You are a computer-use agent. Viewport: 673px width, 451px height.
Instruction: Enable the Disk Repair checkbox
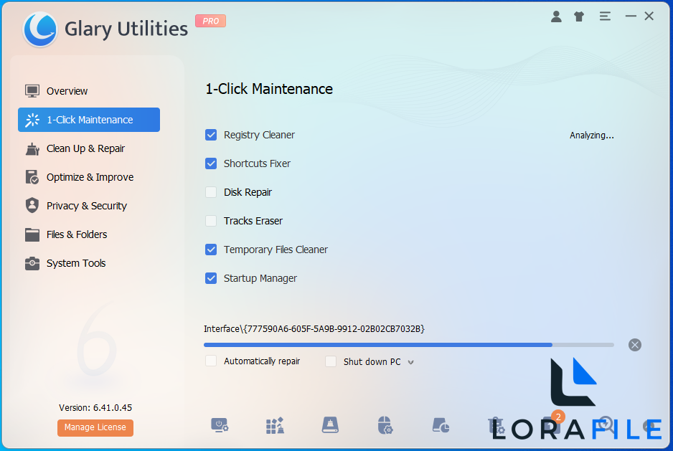coord(211,192)
